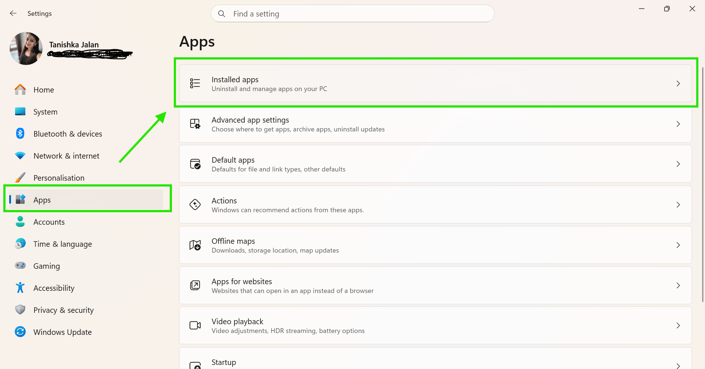The width and height of the screenshot is (705, 369).
Task: Click the vertical scrollbar
Action: [702, 184]
